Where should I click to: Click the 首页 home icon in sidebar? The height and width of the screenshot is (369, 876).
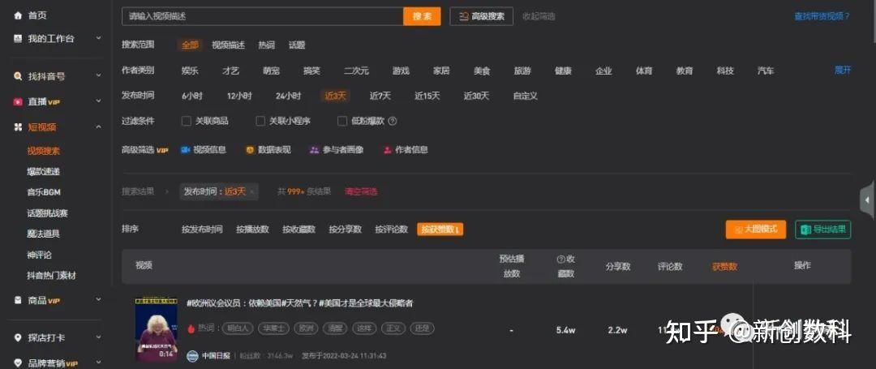18,15
